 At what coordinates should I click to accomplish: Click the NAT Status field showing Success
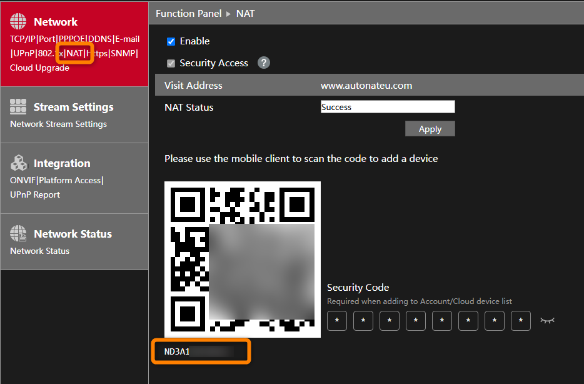388,107
